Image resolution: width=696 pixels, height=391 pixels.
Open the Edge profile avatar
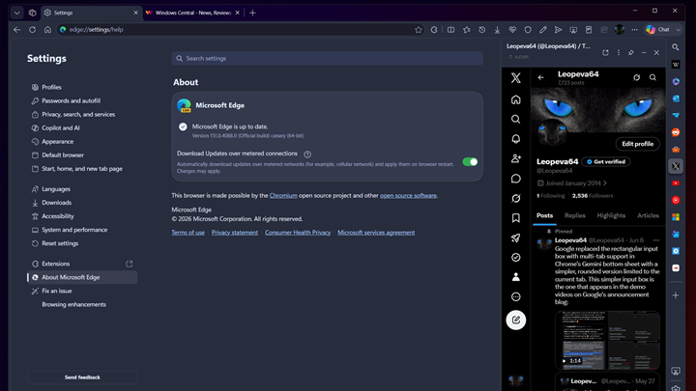click(620, 30)
